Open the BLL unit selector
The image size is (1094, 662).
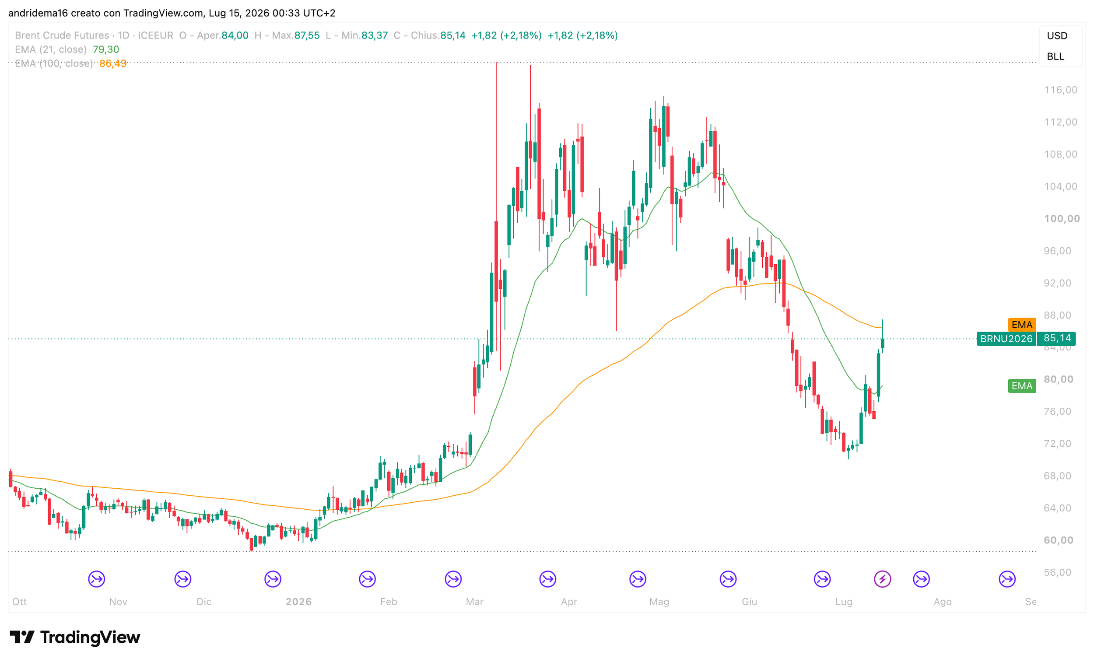[1056, 56]
